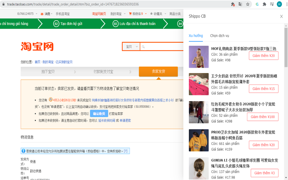Open the red wool coat thumbnail
Viewport: 288px width, 180px height.
(x=199, y=112)
